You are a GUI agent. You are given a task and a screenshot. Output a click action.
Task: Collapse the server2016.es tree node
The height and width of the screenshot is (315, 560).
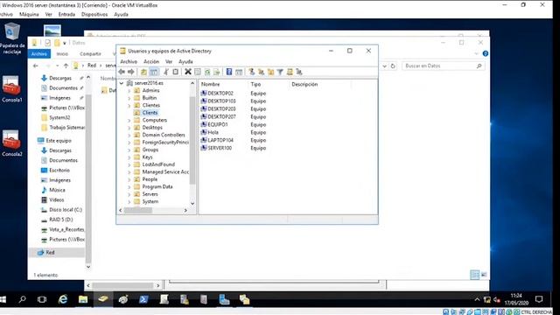(122, 83)
